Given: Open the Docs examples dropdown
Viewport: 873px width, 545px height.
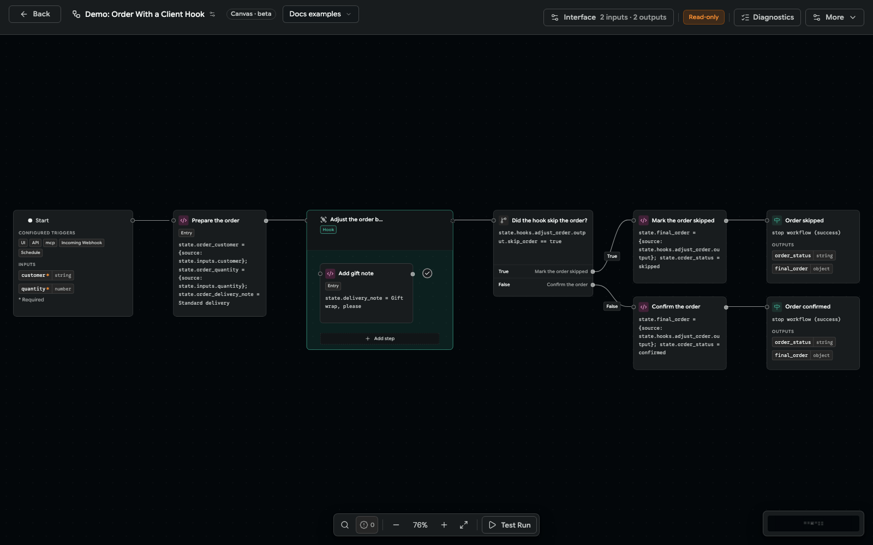Looking at the screenshot, I should pyautogui.click(x=321, y=14).
